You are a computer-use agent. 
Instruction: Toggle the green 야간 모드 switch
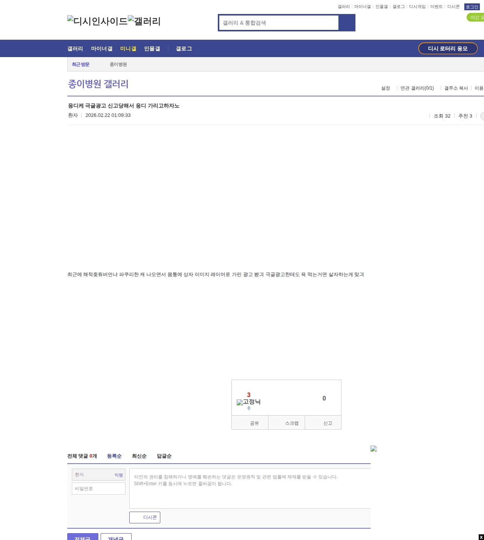475,17
